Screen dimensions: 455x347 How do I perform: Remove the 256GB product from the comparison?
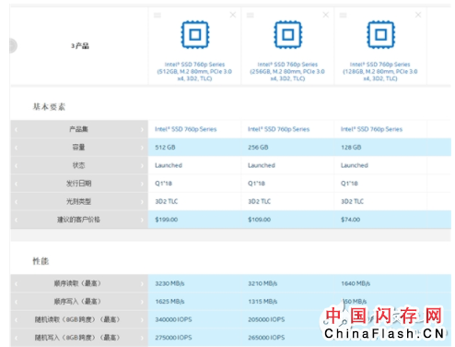tap(326, 15)
